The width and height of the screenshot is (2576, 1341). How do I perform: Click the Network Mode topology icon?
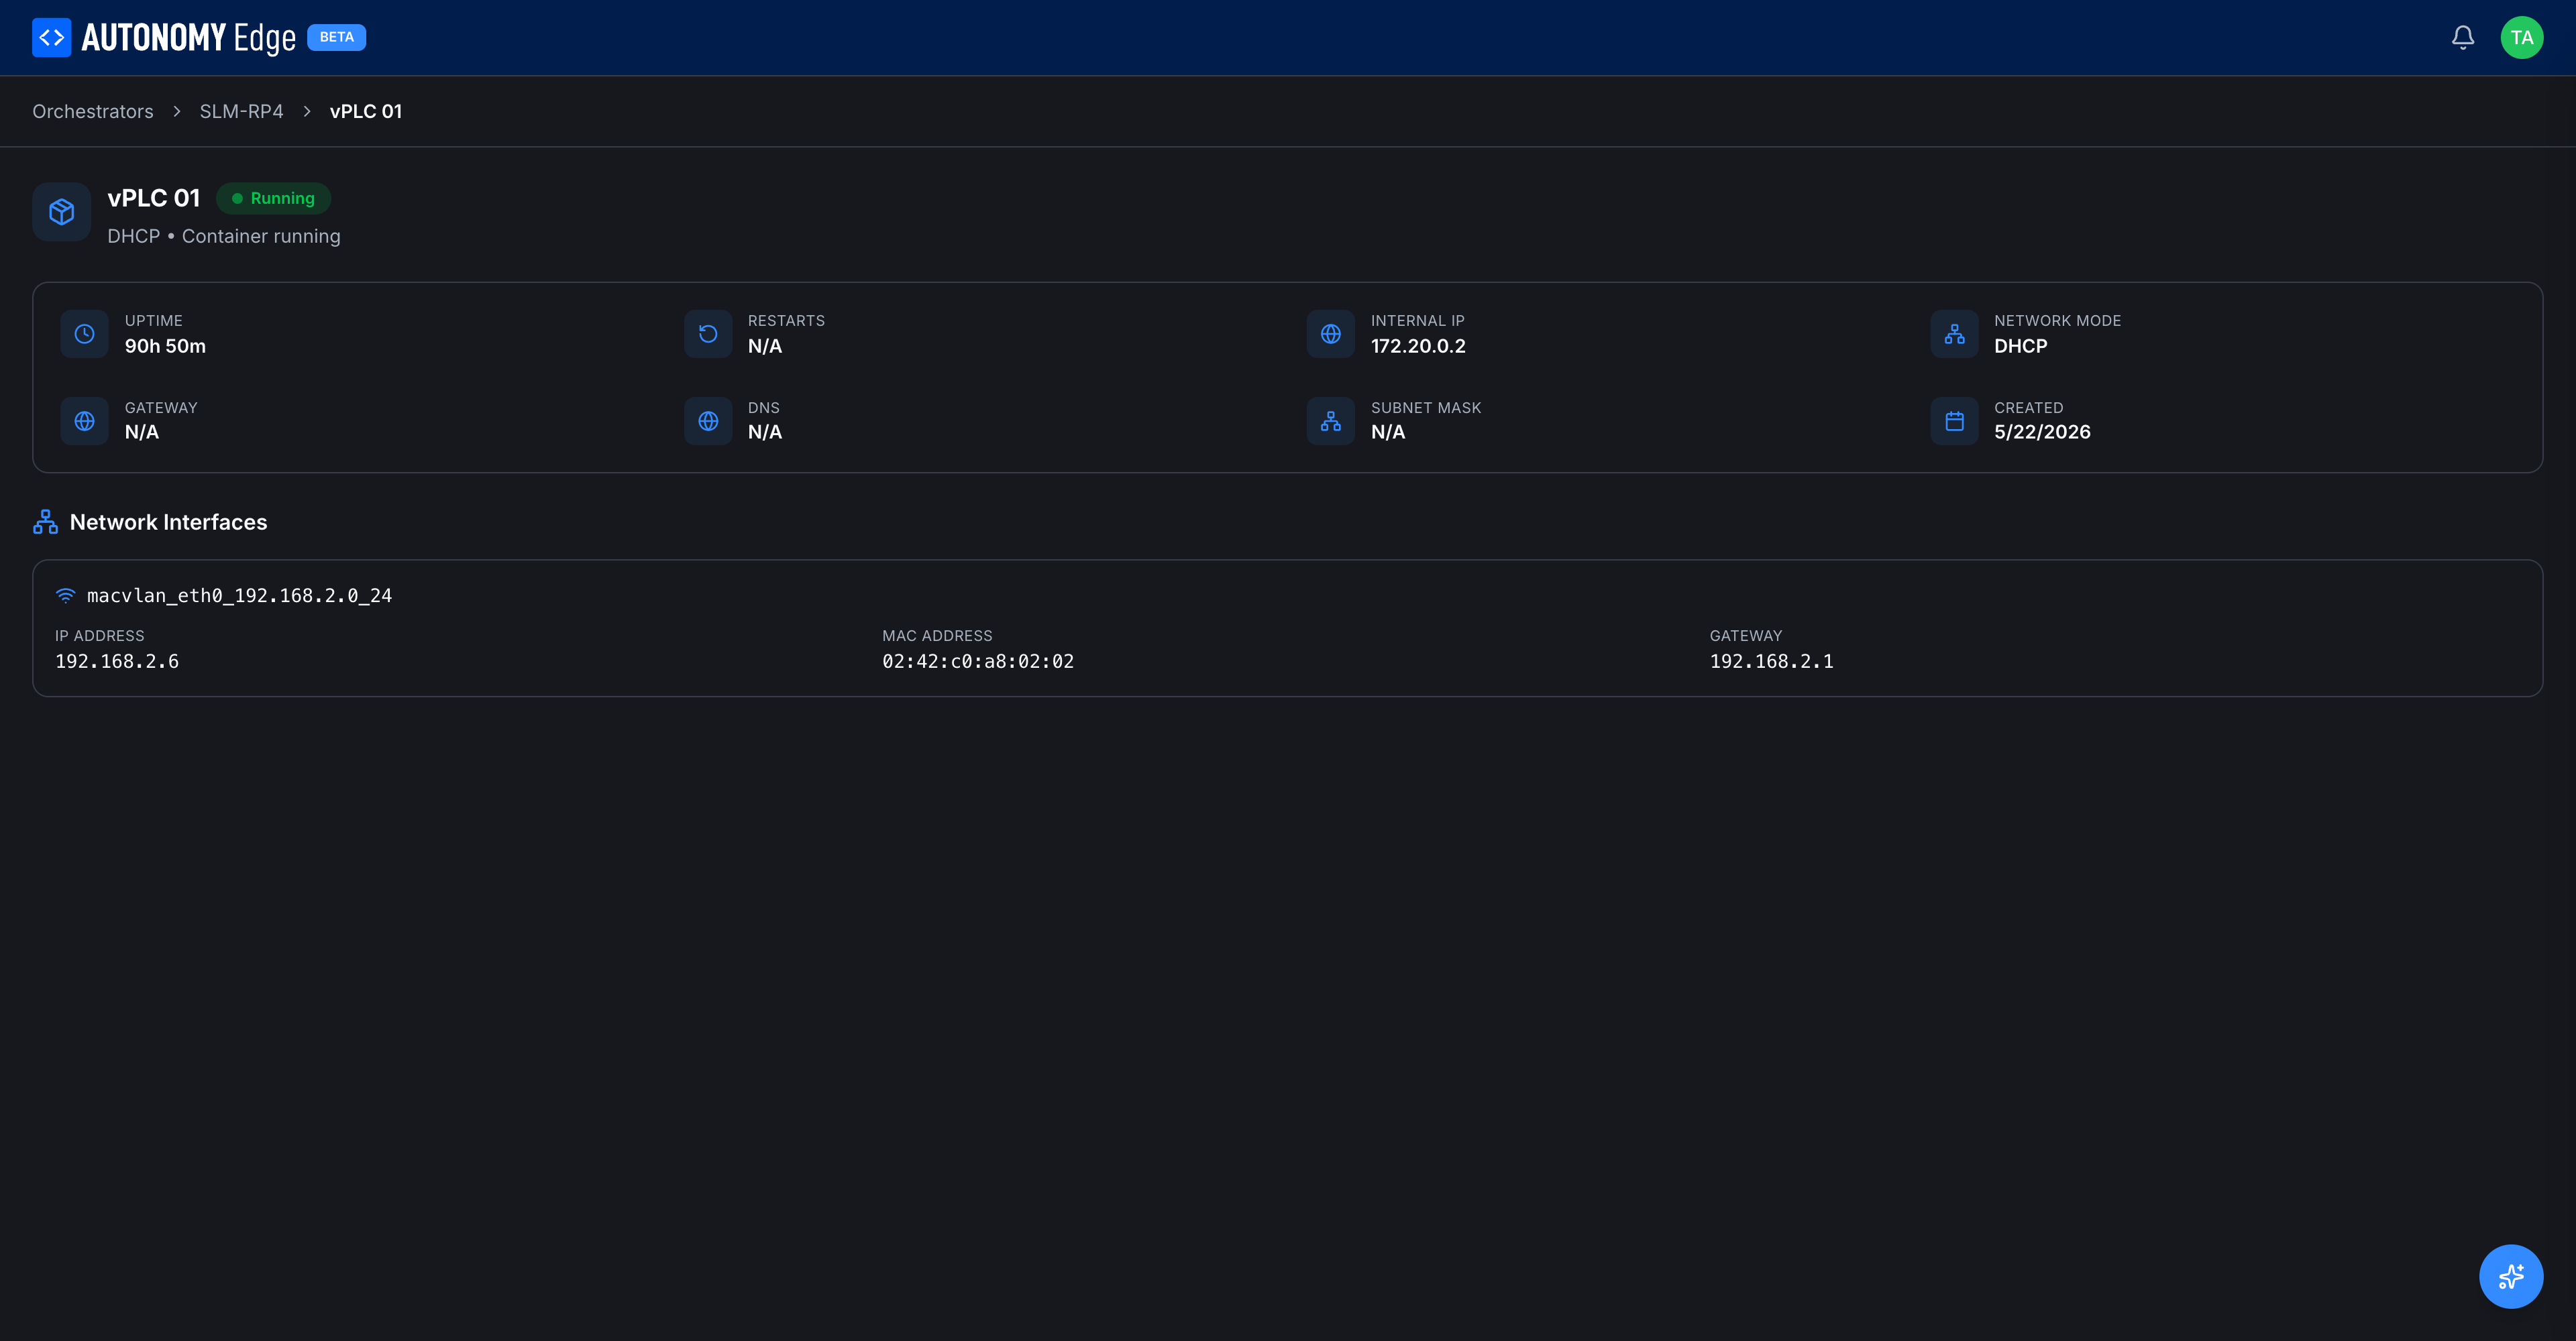(x=1955, y=334)
